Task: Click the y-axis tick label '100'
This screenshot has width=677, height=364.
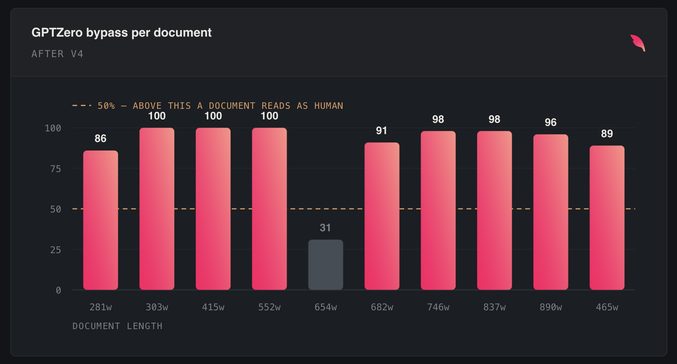Action: click(x=53, y=128)
